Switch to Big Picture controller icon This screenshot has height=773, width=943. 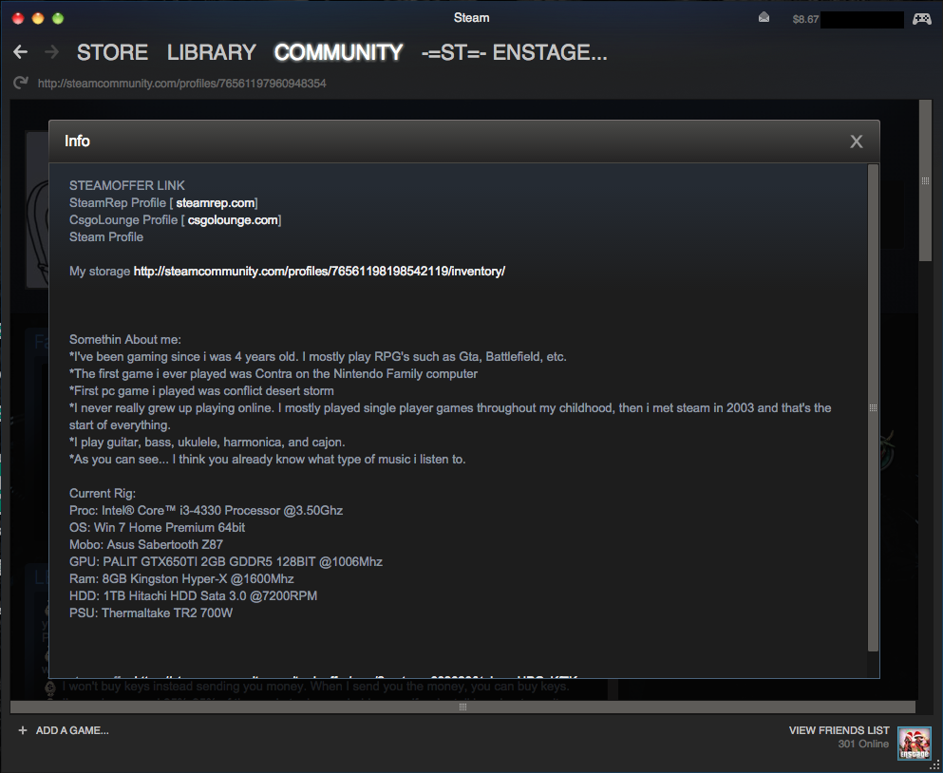(921, 18)
